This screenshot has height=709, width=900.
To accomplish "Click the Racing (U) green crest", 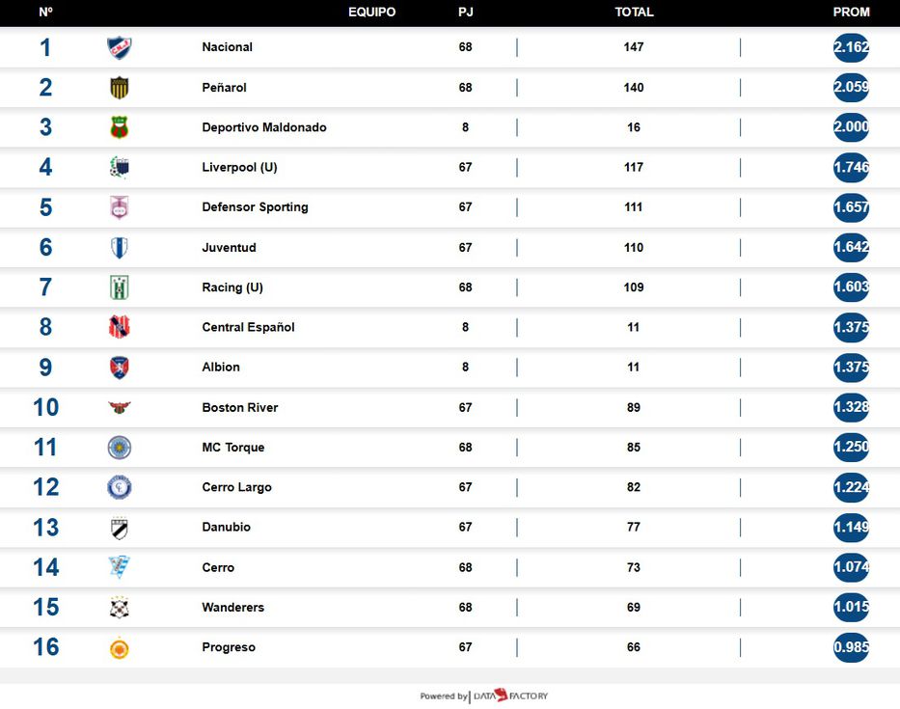I will pyautogui.click(x=119, y=287).
